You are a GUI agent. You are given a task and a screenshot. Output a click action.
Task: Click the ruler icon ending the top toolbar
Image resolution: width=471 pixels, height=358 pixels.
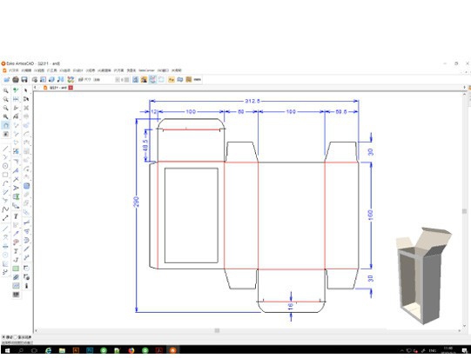click(198, 79)
